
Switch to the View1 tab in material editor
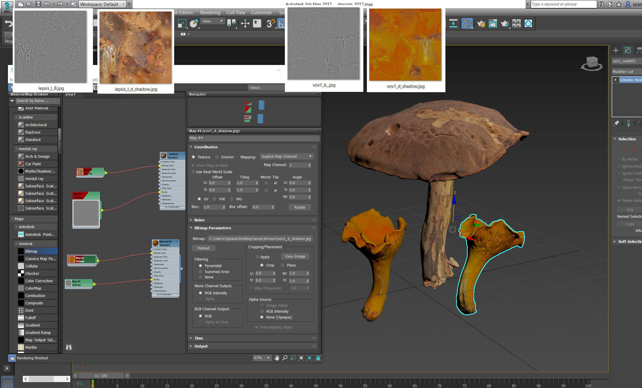[71, 95]
